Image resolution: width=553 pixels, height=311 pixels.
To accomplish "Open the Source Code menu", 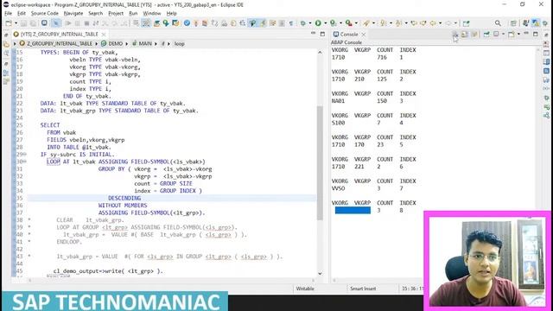I will point(45,14).
